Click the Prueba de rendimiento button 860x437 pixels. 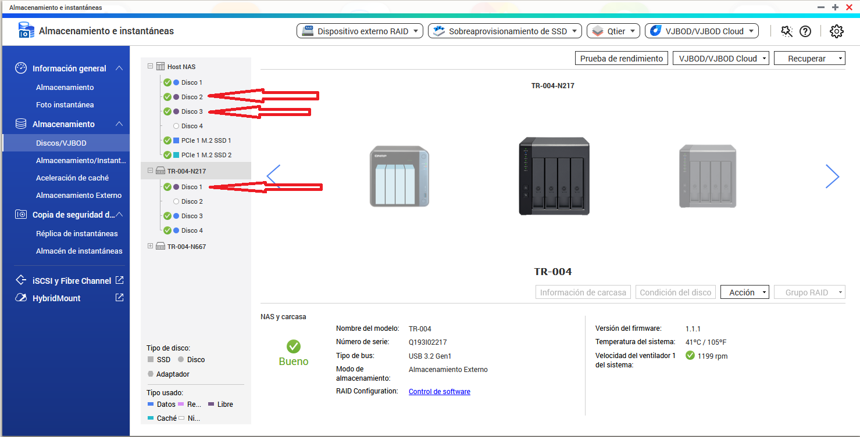(x=621, y=59)
